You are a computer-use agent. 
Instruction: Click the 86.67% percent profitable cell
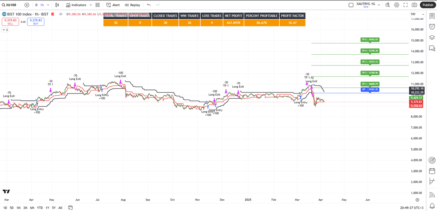click(x=262, y=23)
